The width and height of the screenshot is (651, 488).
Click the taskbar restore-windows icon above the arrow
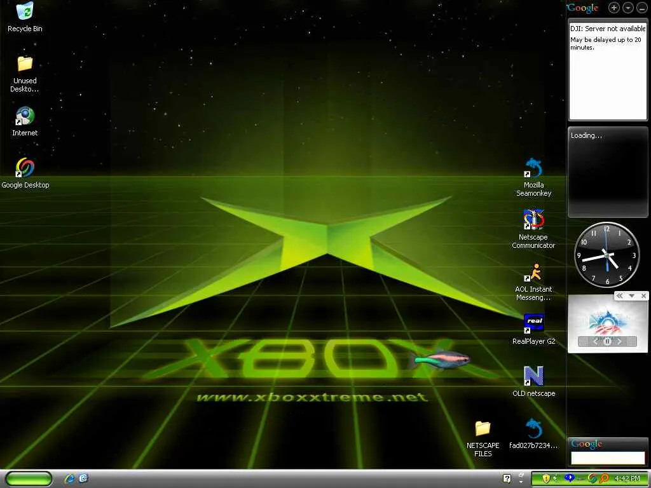(x=521, y=475)
